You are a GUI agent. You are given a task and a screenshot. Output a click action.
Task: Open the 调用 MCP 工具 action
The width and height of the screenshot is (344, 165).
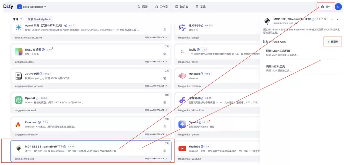300,68
